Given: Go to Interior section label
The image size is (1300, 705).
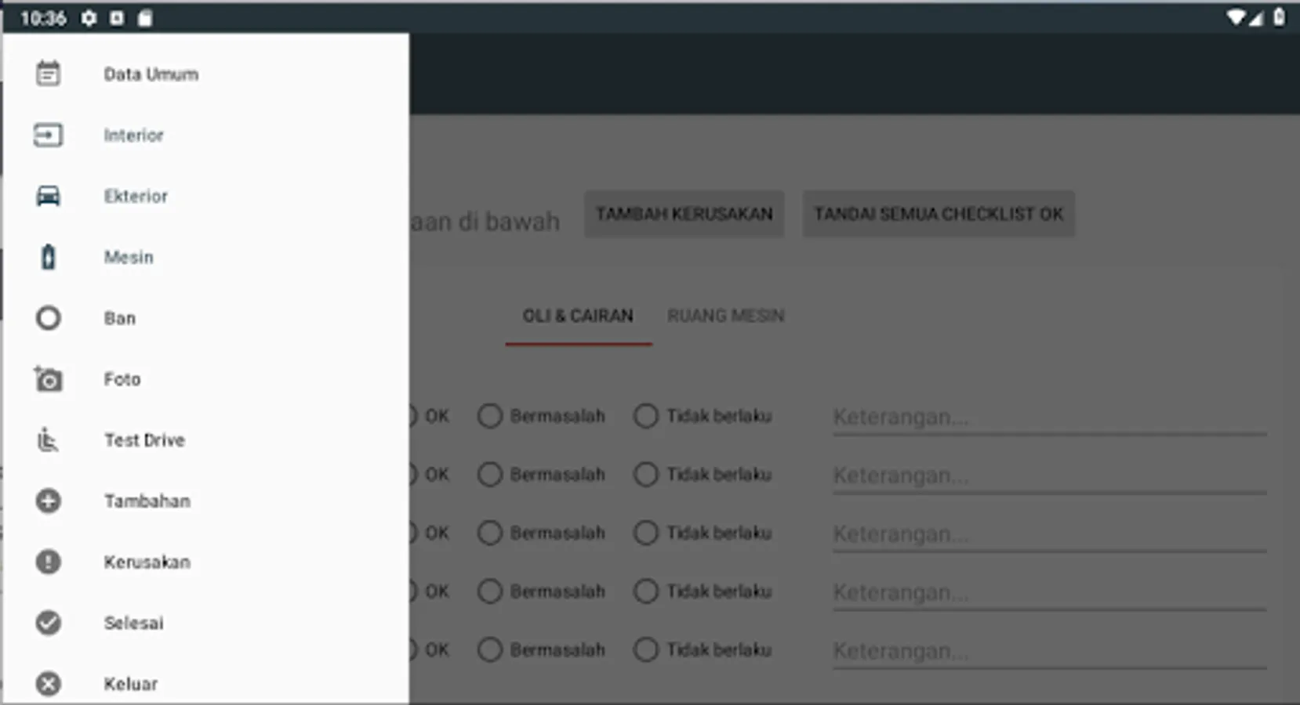Looking at the screenshot, I should coord(134,136).
